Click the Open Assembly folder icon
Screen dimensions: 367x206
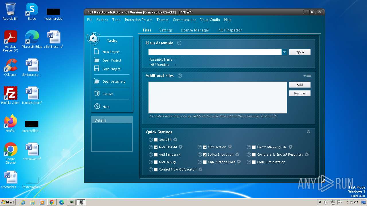(x=97, y=81)
